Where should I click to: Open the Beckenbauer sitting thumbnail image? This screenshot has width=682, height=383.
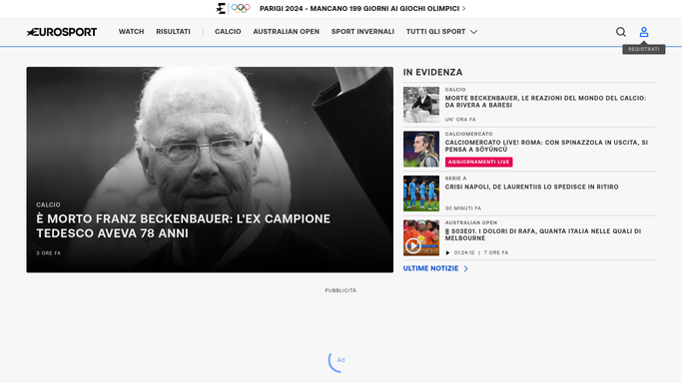[x=421, y=105]
